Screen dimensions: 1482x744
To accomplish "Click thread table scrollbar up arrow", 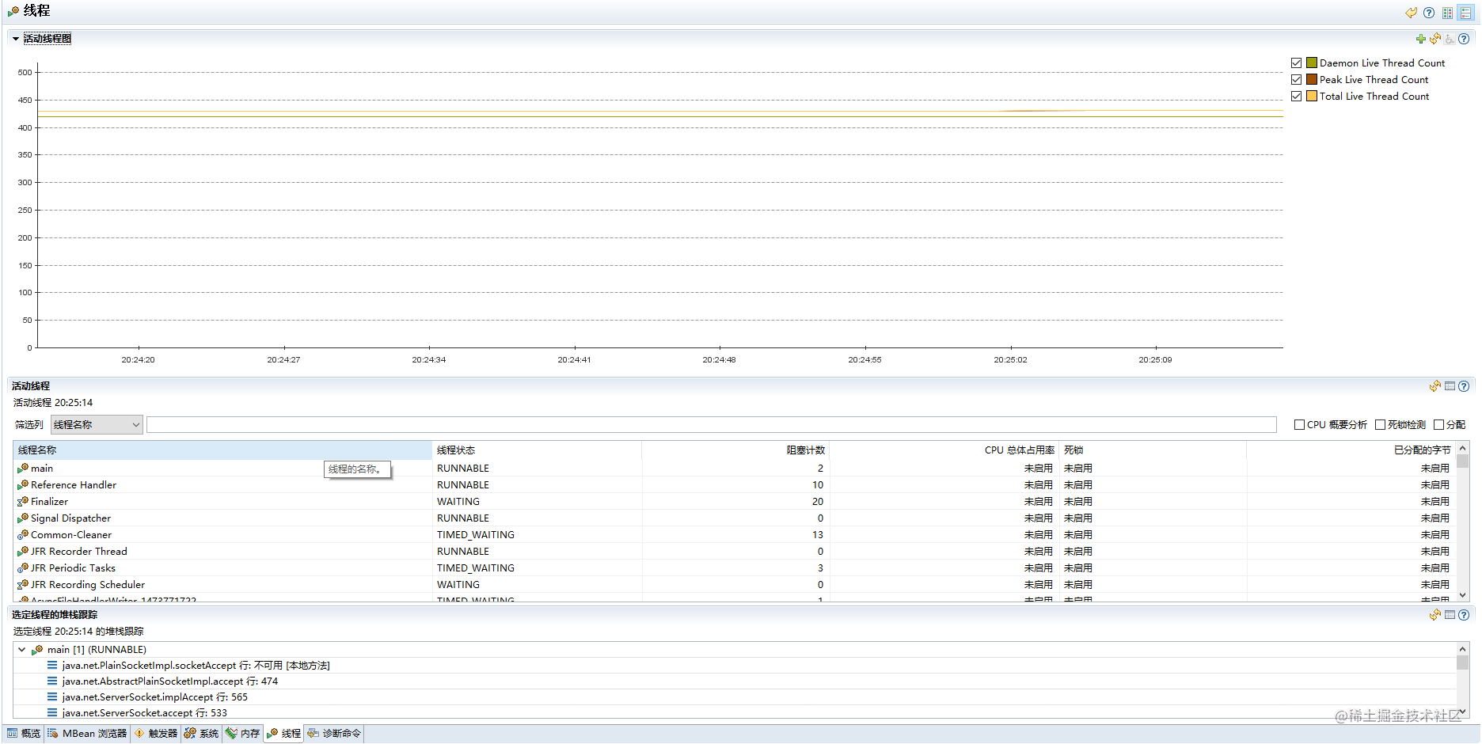I will coord(1462,449).
